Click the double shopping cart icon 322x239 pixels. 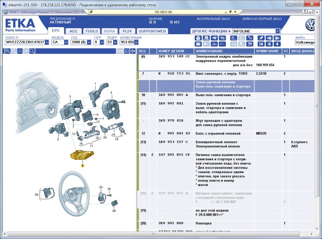click(250, 38)
